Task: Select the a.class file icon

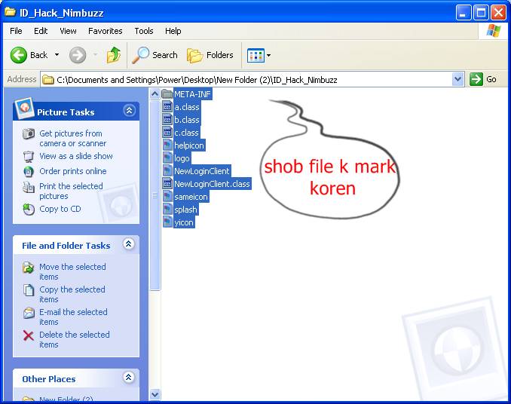Action: [167, 107]
